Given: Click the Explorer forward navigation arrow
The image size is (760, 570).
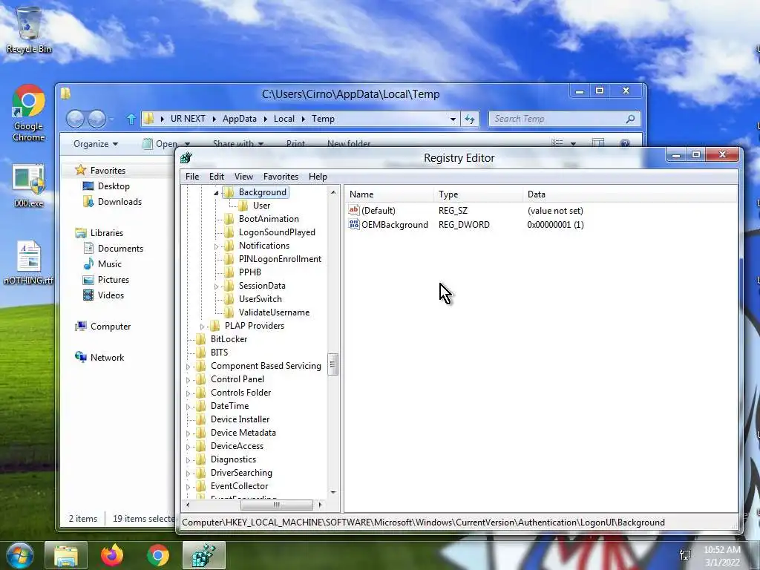Looking at the screenshot, I should tap(97, 119).
